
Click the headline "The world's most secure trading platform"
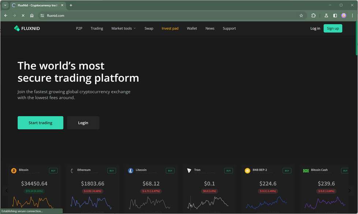pyautogui.click(x=78, y=72)
